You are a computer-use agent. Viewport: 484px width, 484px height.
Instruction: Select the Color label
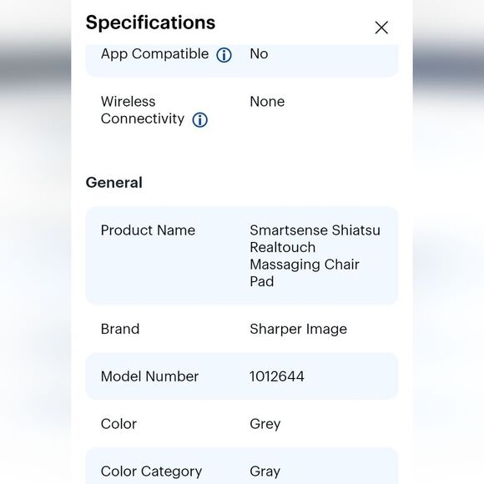(x=118, y=424)
